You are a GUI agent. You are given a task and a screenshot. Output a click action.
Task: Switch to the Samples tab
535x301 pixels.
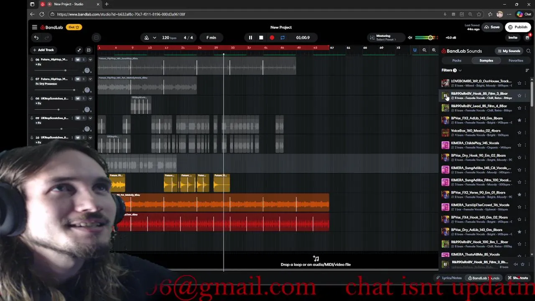pos(486,61)
